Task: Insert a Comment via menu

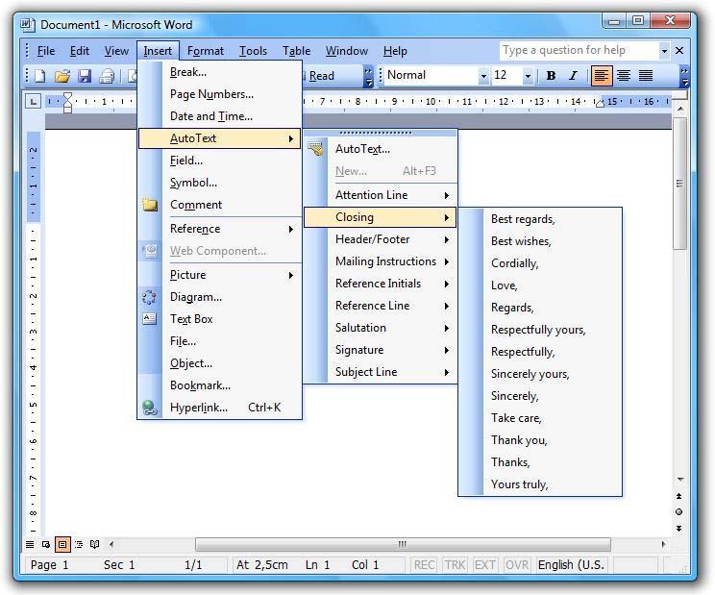Action: coord(220,205)
